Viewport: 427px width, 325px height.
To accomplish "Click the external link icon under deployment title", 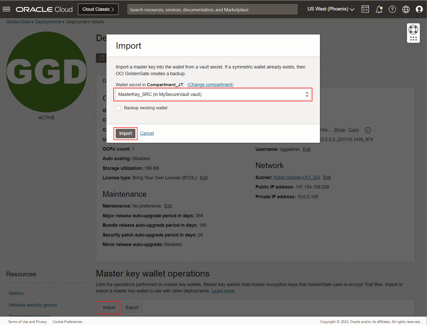I will click(x=102, y=58).
